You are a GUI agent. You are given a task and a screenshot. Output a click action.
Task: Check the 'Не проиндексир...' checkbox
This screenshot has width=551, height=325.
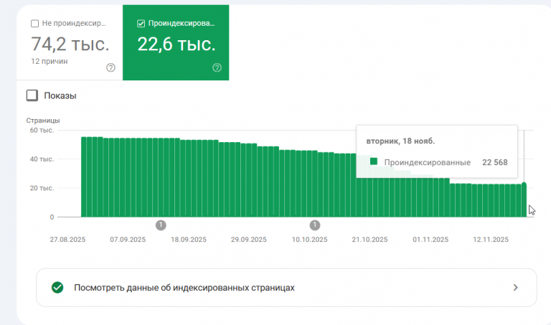click(34, 24)
